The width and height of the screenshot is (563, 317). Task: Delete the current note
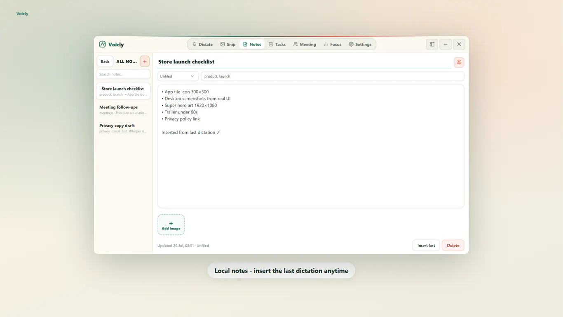pos(453,245)
